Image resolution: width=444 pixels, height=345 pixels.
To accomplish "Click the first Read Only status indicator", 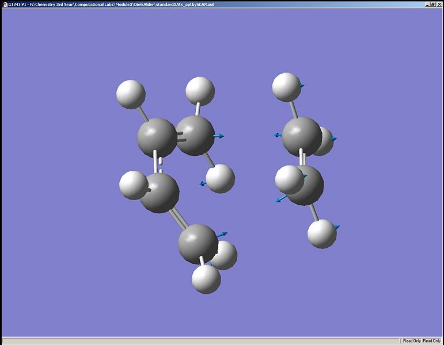I will pyautogui.click(x=412, y=341).
